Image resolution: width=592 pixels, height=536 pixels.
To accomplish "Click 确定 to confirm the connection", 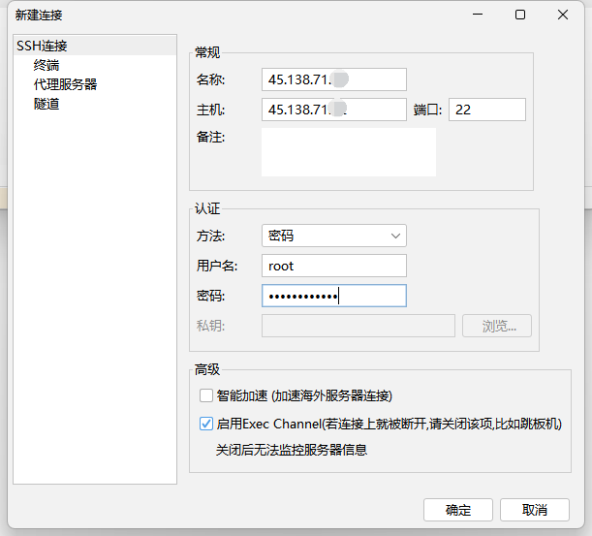I will coord(458,510).
